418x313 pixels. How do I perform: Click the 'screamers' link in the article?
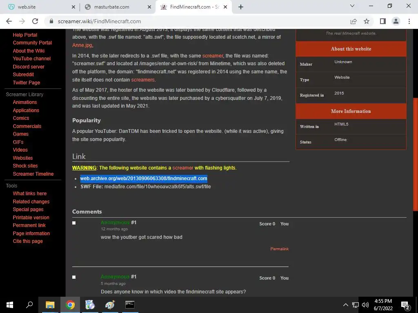click(142, 79)
